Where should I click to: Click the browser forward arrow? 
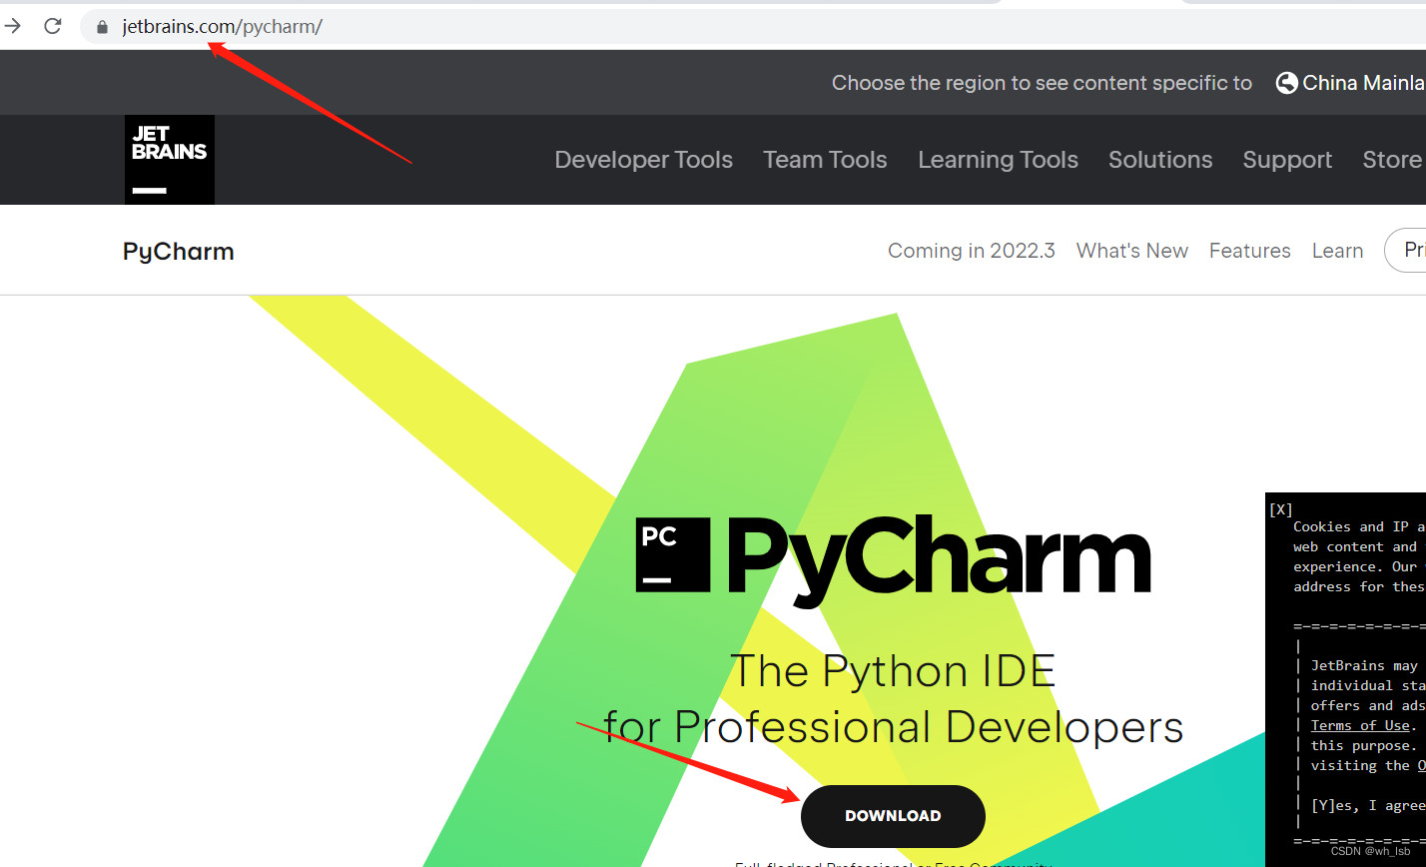[x=12, y=27]
